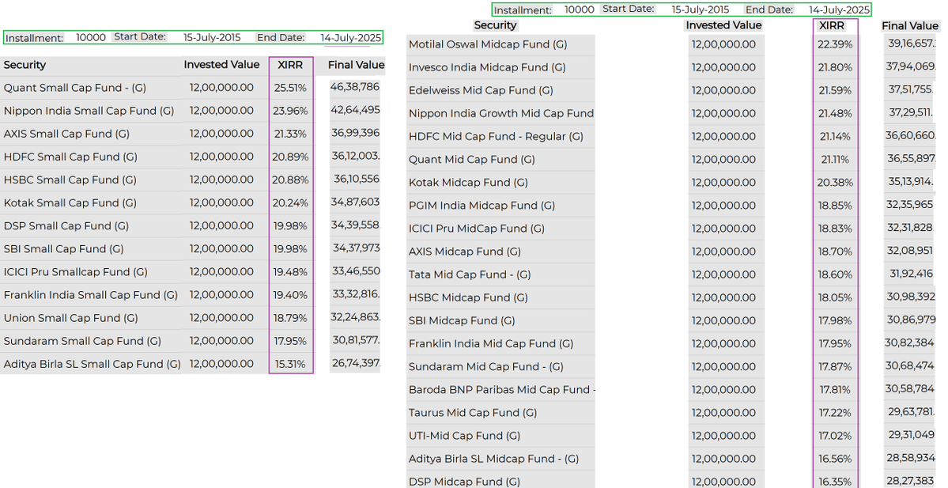The width and height of the screenshot is (948, 488).
Task: Select Kotak Midcap Fund (G) cell
Action: coord(469,182)
